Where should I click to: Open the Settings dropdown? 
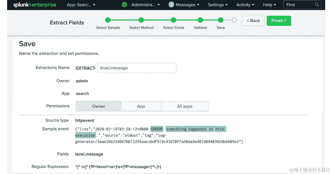(218, 5)
